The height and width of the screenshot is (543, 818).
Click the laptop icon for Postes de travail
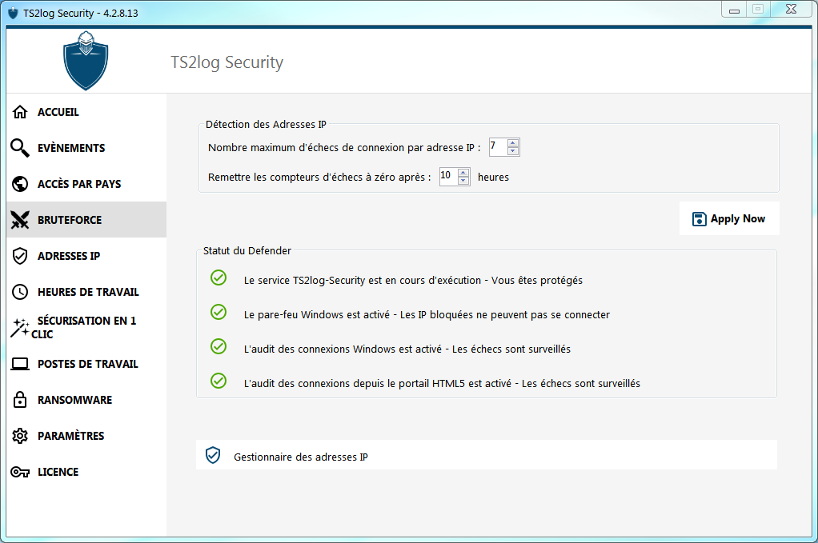point(20,364)
